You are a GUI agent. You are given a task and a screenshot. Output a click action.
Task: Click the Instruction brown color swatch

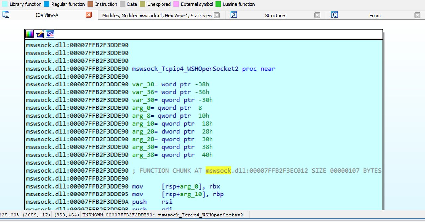click(x=90, y=4)
